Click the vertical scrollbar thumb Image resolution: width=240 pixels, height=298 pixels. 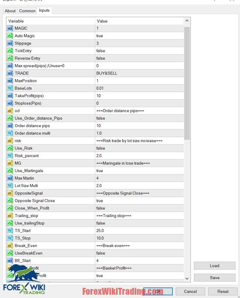(x=187, y=83)
